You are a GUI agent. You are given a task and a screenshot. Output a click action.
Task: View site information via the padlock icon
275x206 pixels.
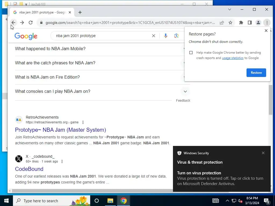pos(41,23)
